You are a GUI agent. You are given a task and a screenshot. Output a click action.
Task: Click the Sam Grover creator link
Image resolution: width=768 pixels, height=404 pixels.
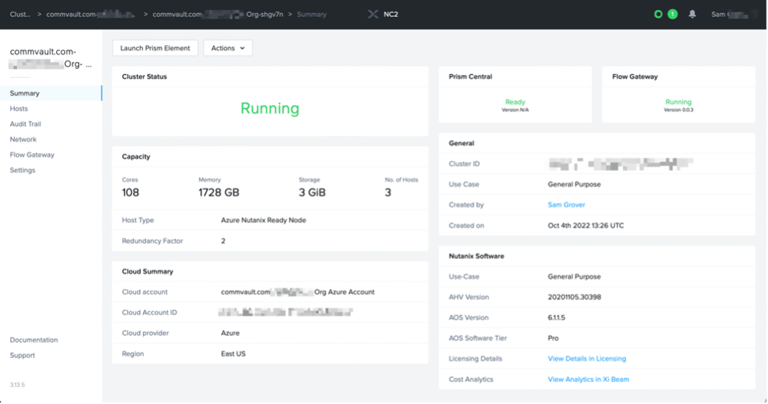566,205
